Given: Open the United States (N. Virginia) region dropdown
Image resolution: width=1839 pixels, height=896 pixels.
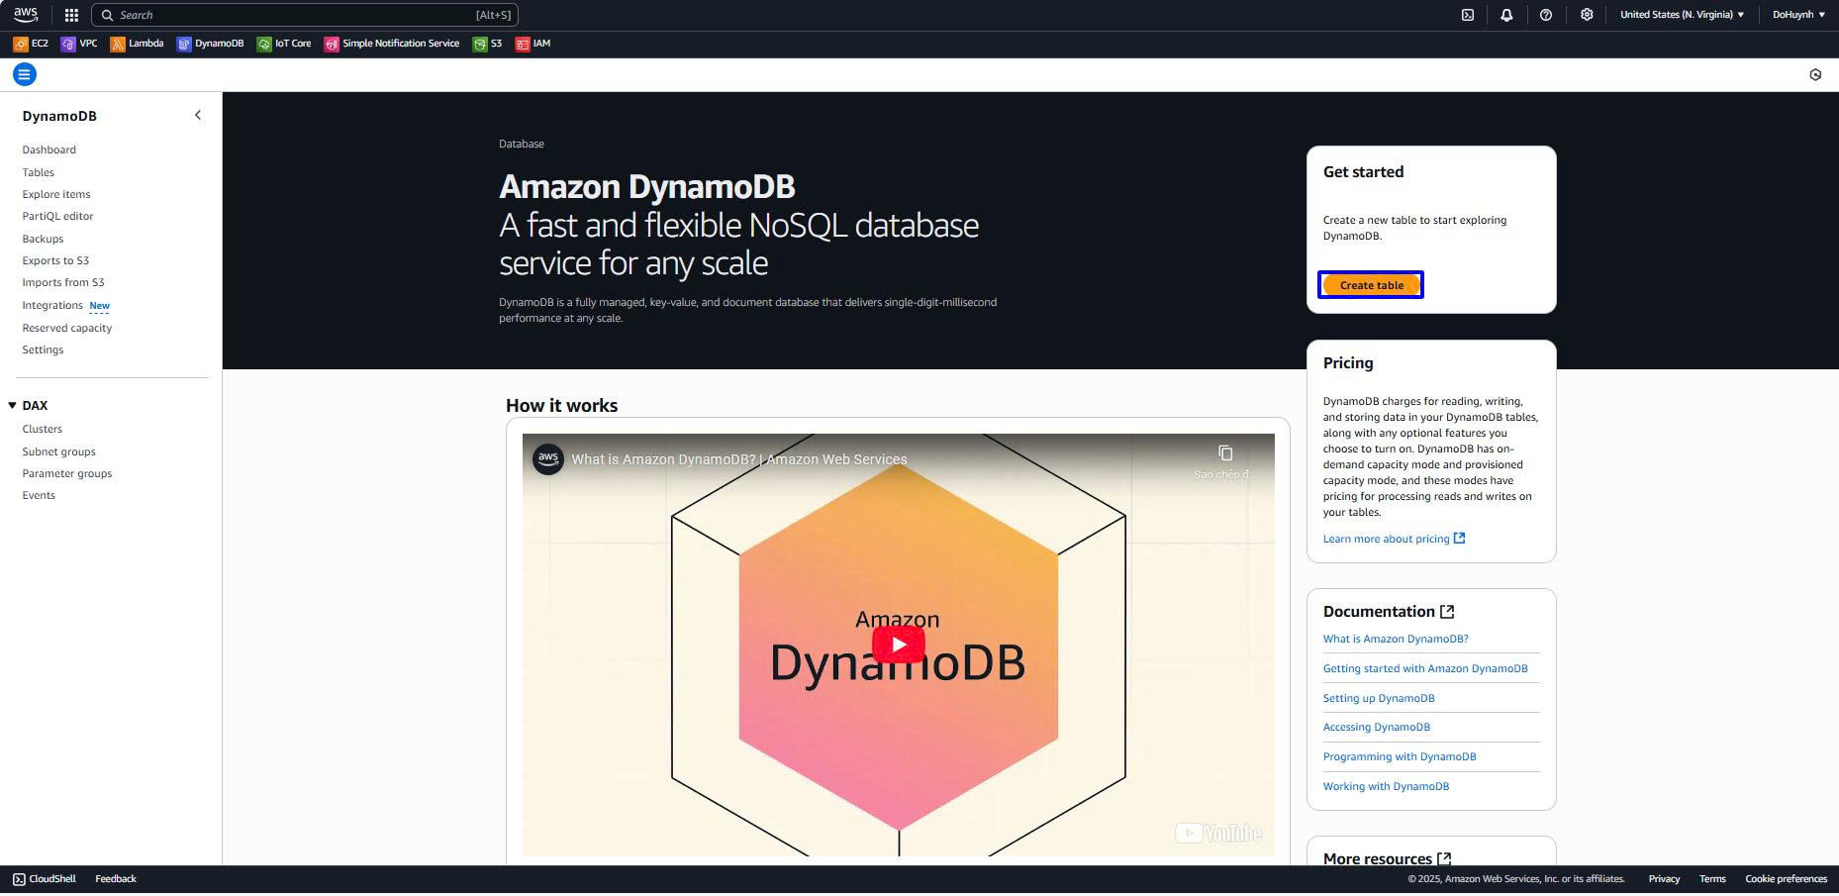Looking at the screenshot, I should tap(1682, 15).
